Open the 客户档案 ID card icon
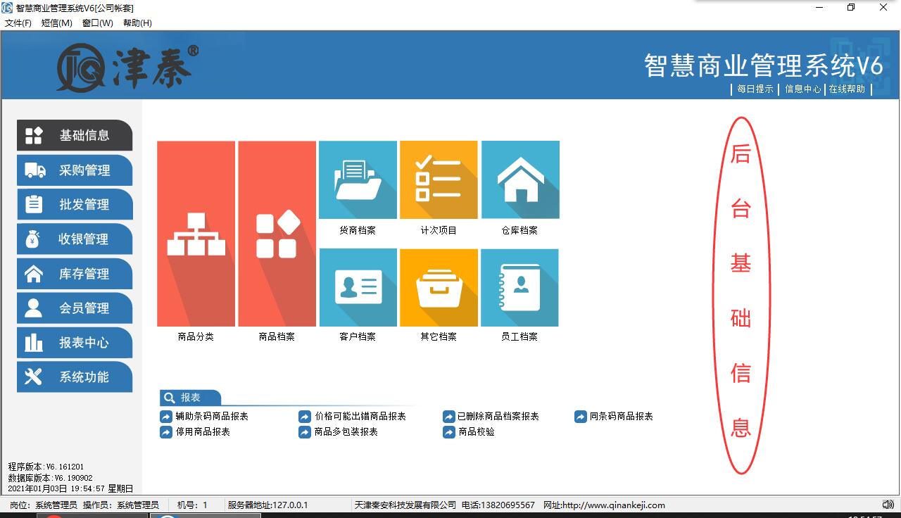Image resolution: width=901 pixels, height=518 pixels. pyautogui.click(x=358, y=287)
